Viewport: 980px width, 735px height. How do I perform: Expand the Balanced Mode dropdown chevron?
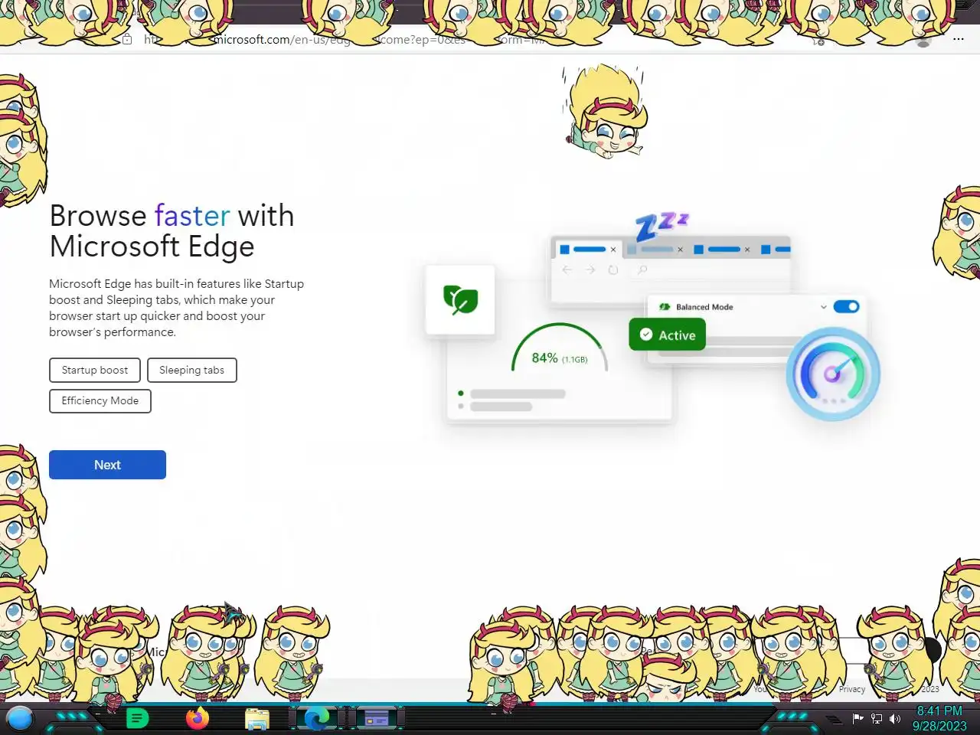point(823,307)
